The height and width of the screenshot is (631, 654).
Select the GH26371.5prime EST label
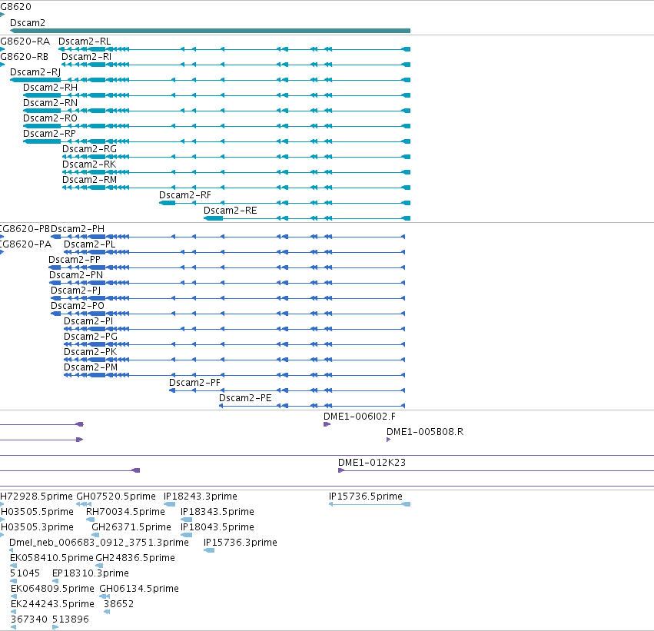[x=131, y=528]
